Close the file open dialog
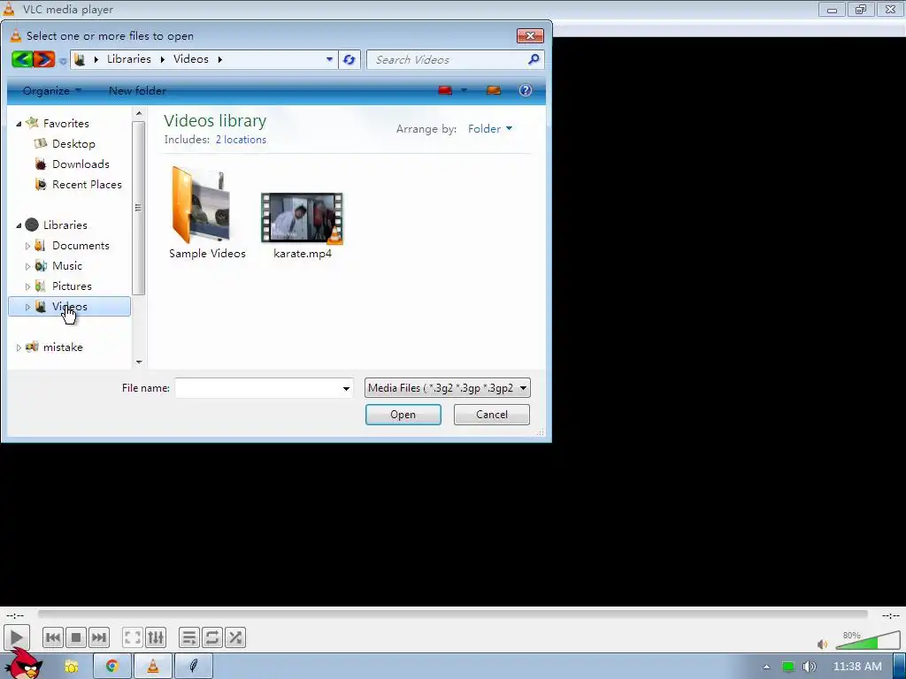Viewport: 906px width, 679px height. click(x=530, y=35)
